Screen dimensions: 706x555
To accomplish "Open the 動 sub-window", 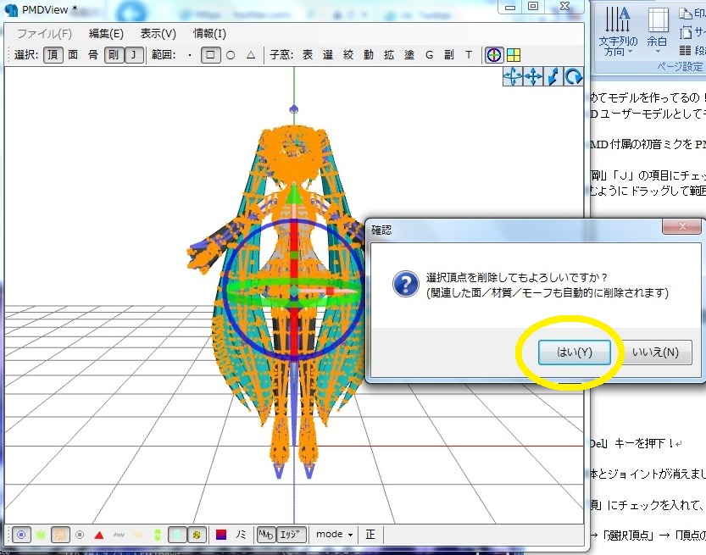I will [369, 55].
